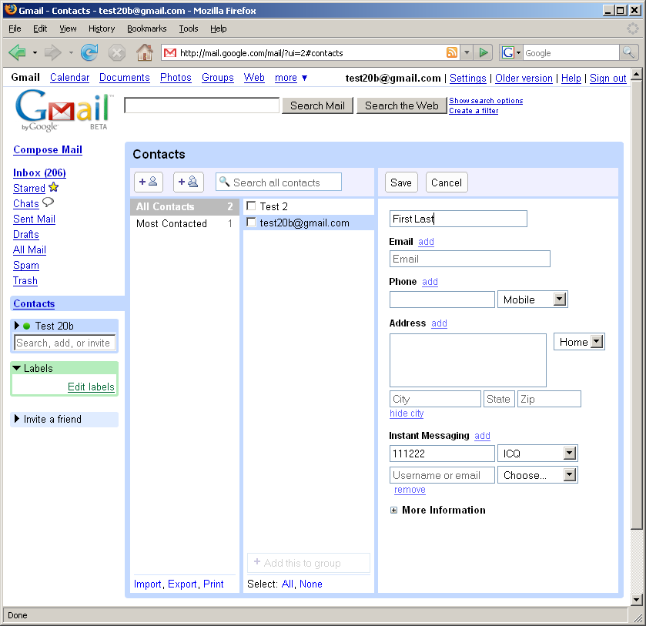Viewport: 646px width, 626px height.
Task: Open Compose Mail link
Action: 48,149
